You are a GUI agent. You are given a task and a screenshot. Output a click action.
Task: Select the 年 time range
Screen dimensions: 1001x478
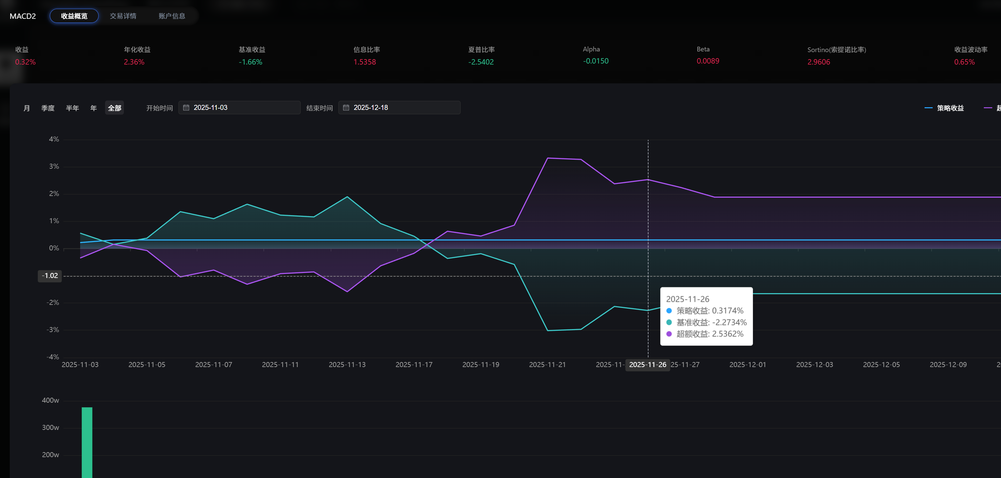93,108
